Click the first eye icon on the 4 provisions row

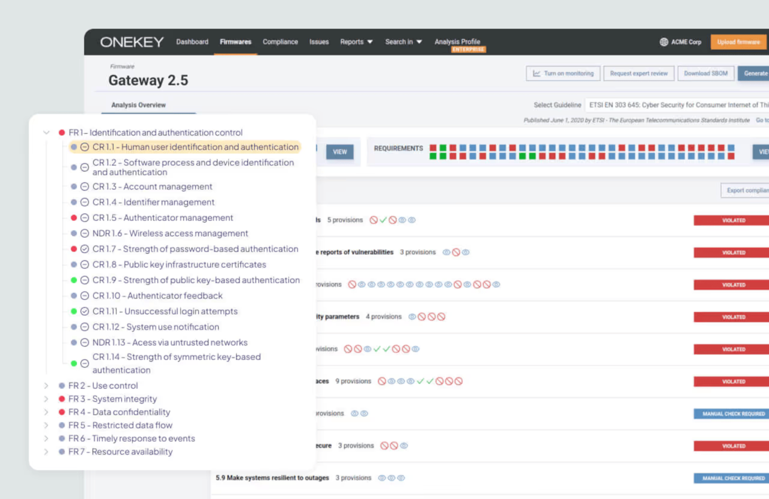tap(412, 317)
